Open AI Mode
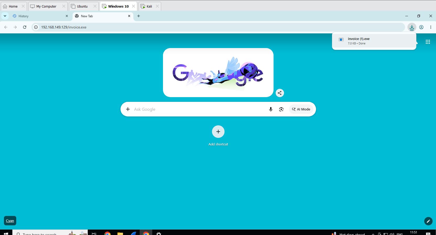The image size is (436, 235). (301, 109)
